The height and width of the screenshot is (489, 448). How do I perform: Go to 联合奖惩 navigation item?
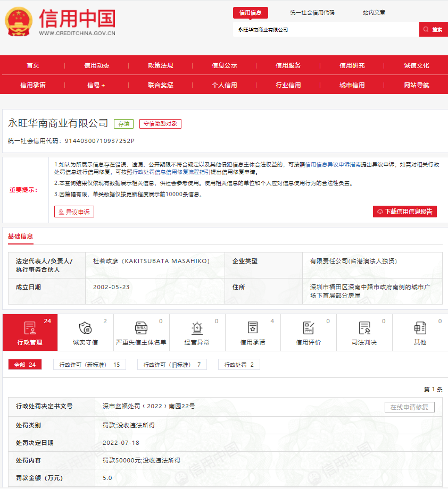pyautogui.click(x=161, y=85)
